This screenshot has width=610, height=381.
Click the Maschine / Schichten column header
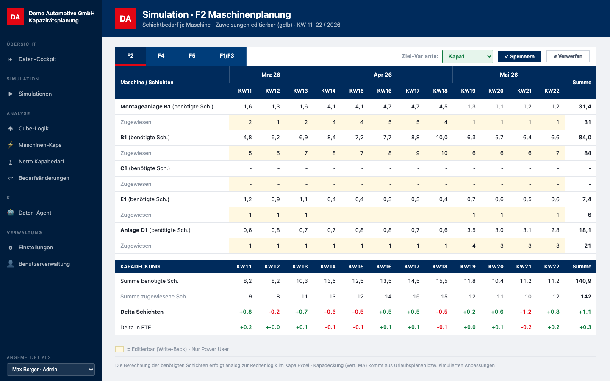147,83
